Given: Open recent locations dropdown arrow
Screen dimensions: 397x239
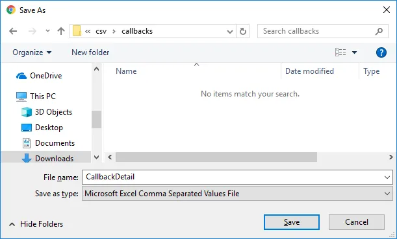Looking at the screenshot, I should (x=47, y=31).
